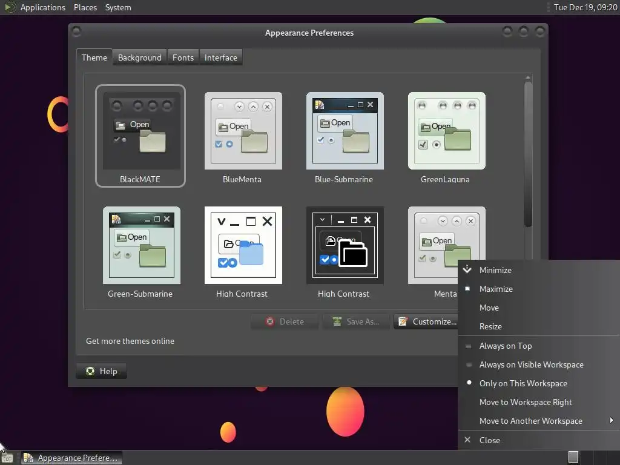Choose Close in the window menu
This screenshot has width=620, height=465.
(x=538, y=440)
